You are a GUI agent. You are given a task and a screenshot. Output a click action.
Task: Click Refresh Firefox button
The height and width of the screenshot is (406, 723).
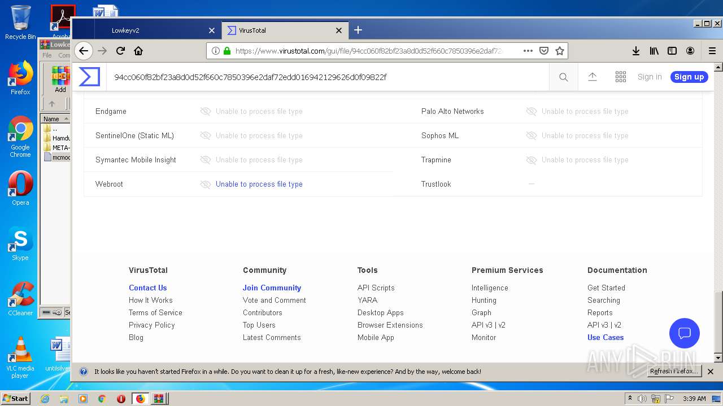(674, 371)
